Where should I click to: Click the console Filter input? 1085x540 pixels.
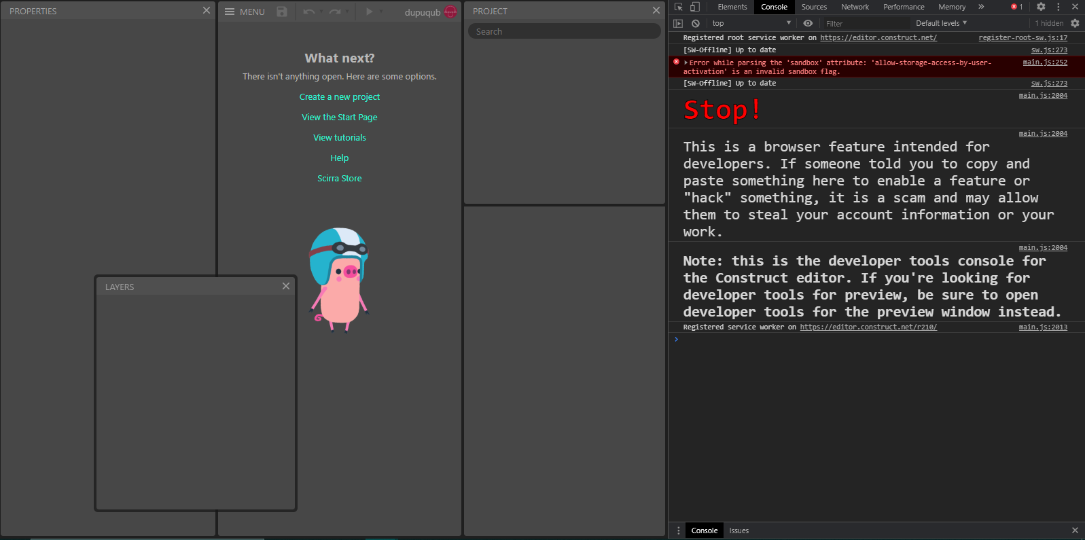click(866, 23)
